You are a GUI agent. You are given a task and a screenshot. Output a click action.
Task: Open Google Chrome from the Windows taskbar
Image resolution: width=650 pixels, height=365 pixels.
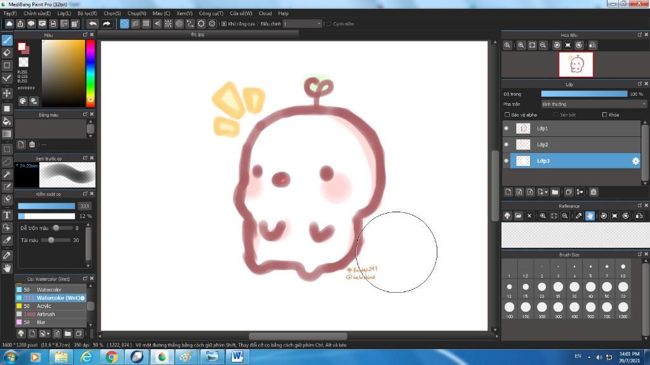pyautogui.click(x=111, y=357)
